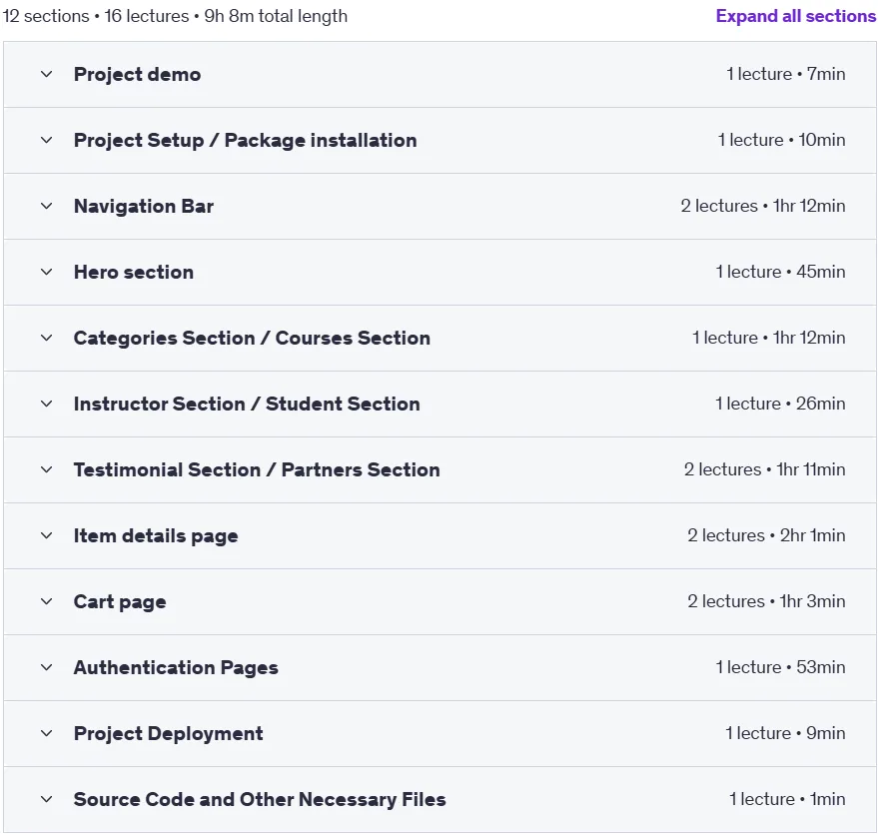Expand Project Setup / Package installation chevron
Image resolution: width=878 pixels, height=834 pixels.
(47, 140)
